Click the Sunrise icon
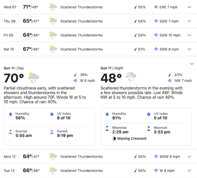 pos(10,132)
